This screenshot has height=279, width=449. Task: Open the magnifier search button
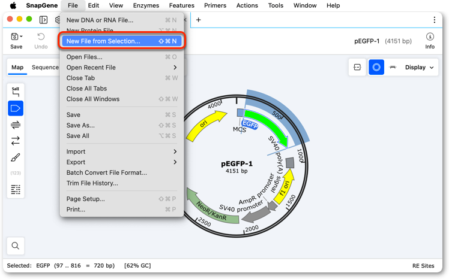coord(16,245)
